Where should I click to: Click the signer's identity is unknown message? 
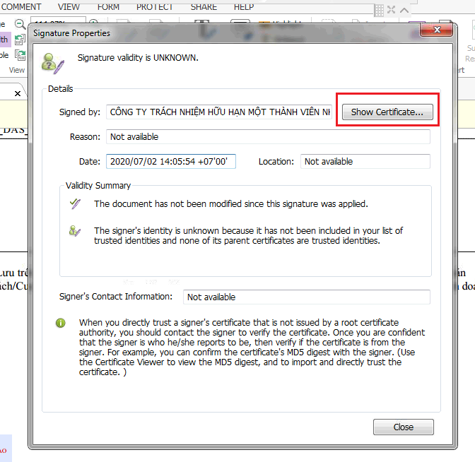click(x=248, y=235)
